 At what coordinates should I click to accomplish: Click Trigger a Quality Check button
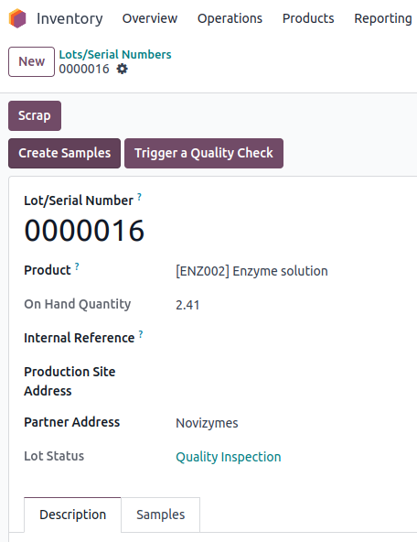click(x=204, y=154)
